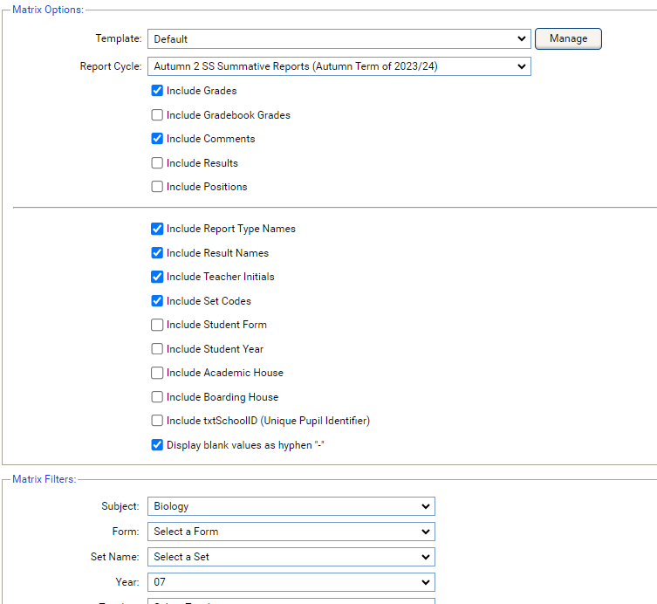The height and width of the screenshot is (604, 657).
Task: Tick Include Academic House checkbox
Action: [157, 373]
